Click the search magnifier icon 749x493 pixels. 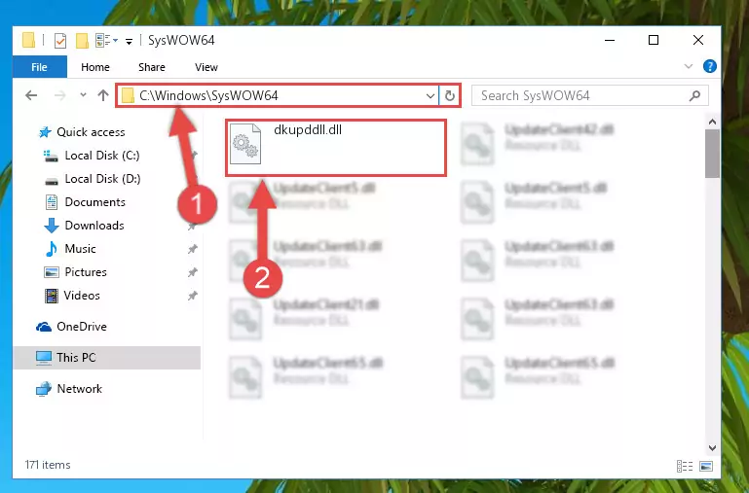pos(695,95)
